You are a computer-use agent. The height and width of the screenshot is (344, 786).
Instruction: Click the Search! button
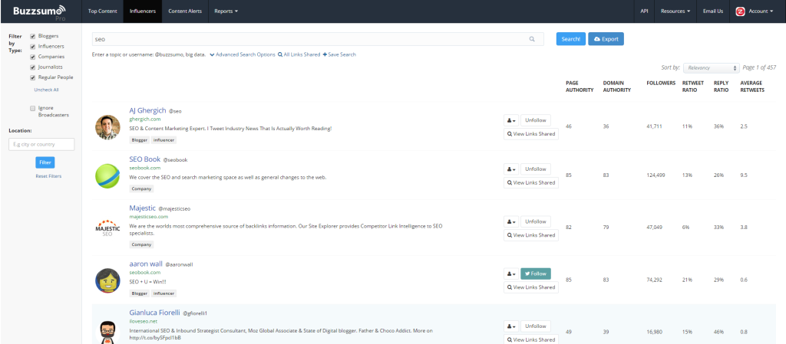[x=571, y=39]
